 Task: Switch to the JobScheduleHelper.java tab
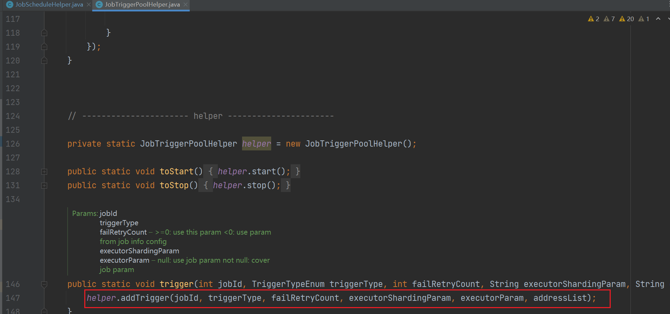49,5
